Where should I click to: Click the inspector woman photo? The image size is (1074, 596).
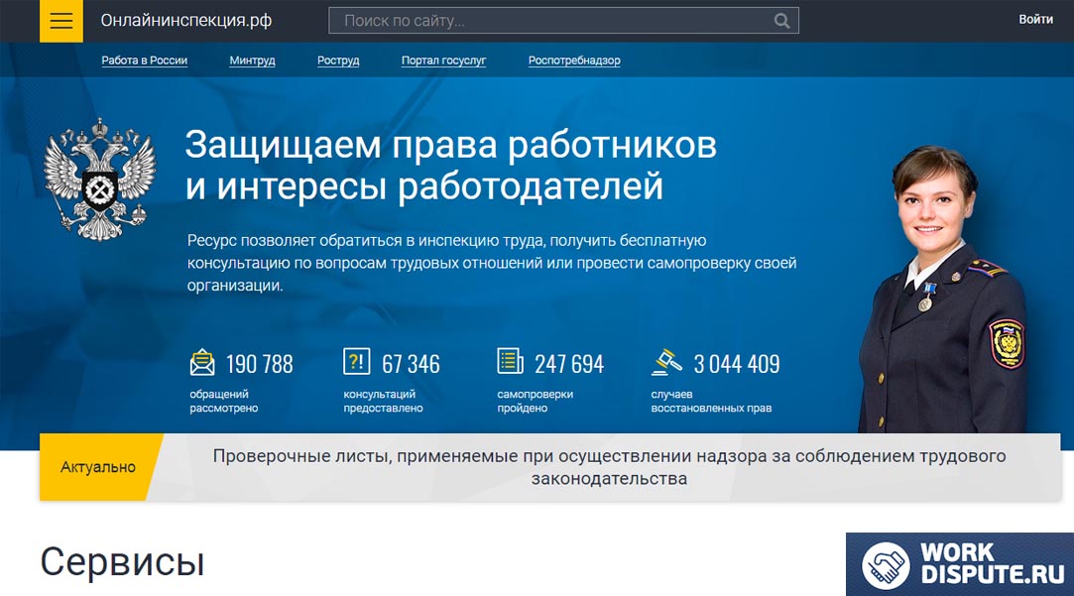[x=944, y=290]
